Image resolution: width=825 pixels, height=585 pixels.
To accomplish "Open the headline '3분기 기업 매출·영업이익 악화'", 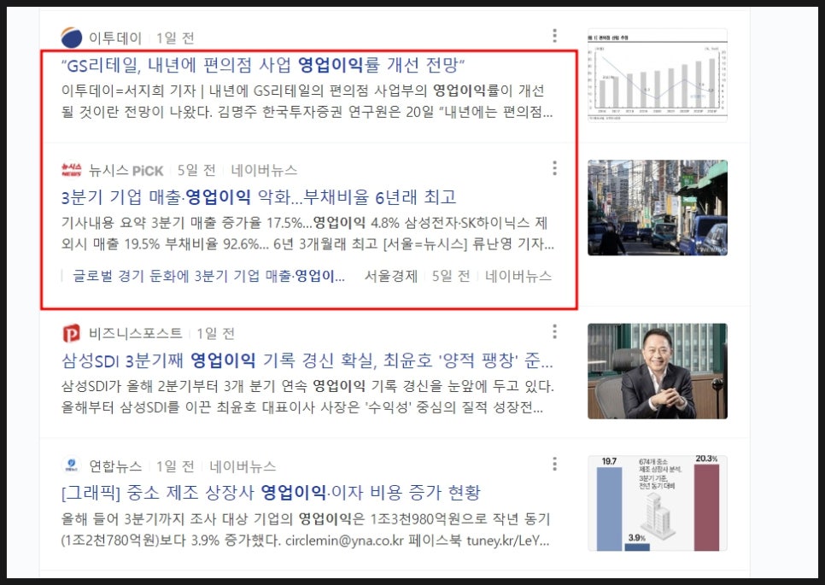I will click(x=259, y=197).
